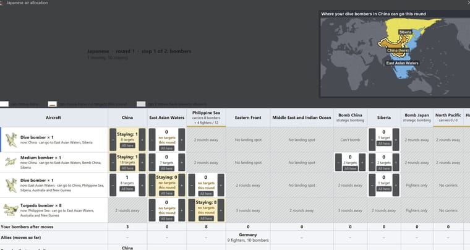
Task: Click the Bomb China strategic bombing header
Action: click(350, 118)
